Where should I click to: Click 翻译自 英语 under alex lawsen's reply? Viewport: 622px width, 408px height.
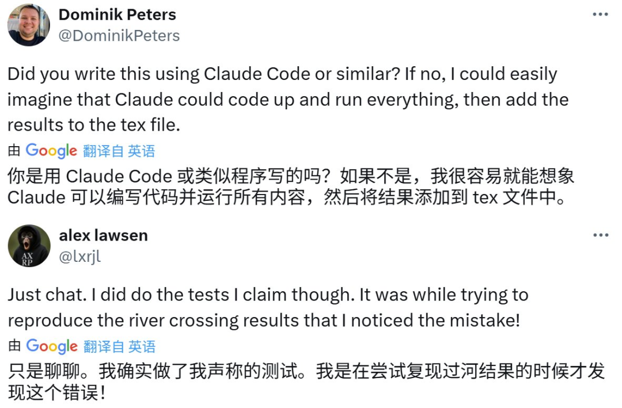119,346
